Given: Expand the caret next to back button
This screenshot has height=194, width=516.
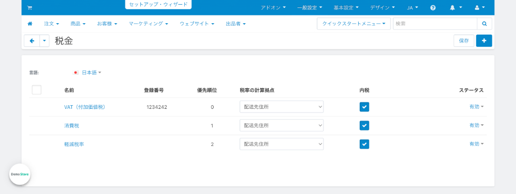Looking at the screenshot, I should [44, 41].
